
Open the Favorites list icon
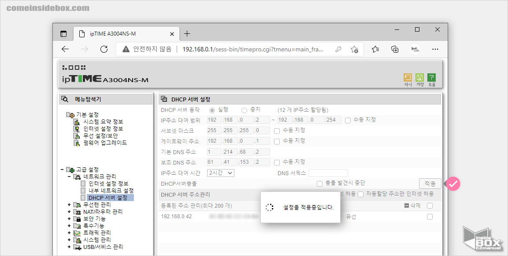click(375, 49)
